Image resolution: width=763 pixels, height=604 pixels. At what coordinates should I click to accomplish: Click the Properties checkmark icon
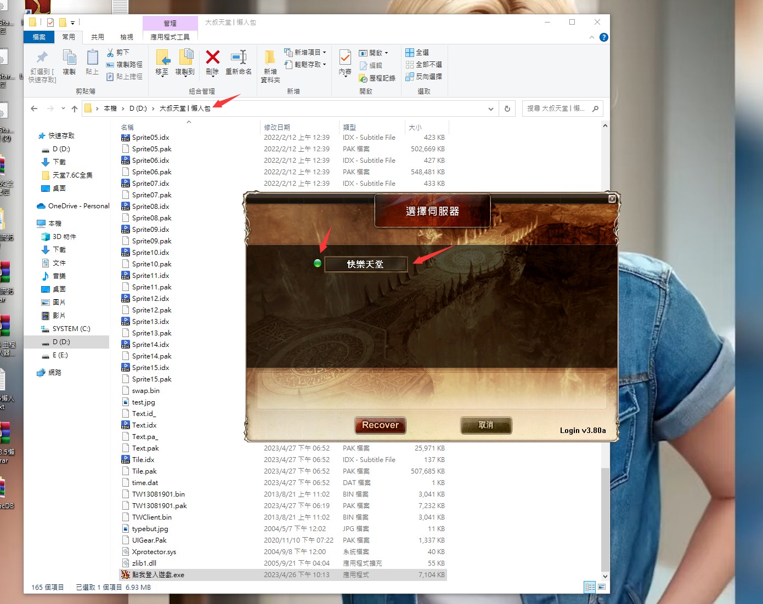(x=345, y=57)
